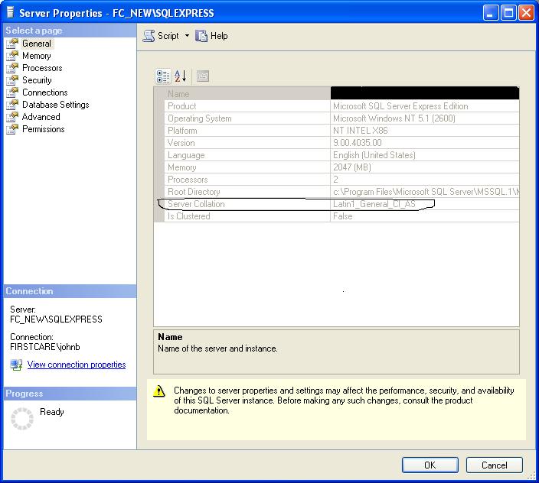Click the False value for Is Clustered
539x483 pixels.
pos(343,216)
